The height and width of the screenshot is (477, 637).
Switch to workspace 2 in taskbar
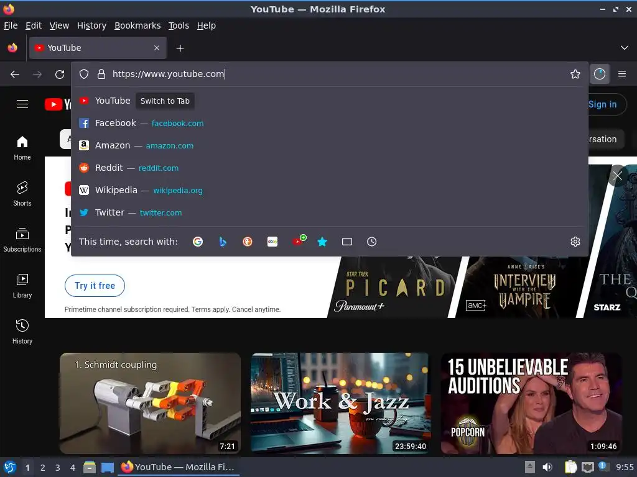(x=43, y=468)
